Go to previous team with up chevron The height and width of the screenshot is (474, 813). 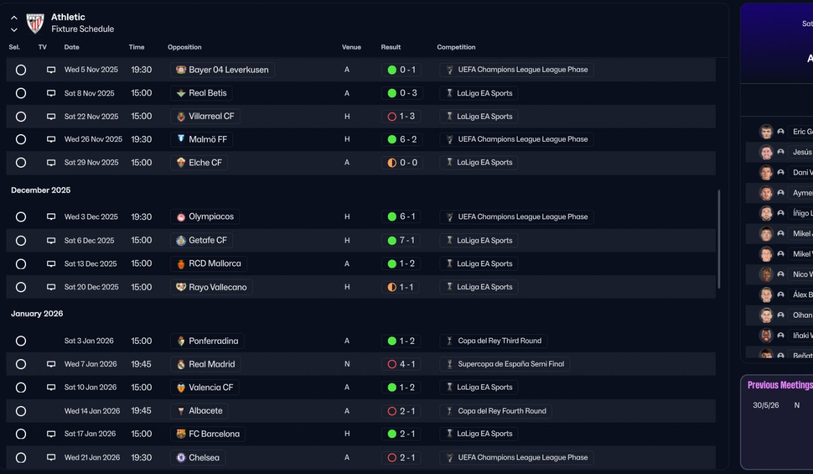pos(14,18)
